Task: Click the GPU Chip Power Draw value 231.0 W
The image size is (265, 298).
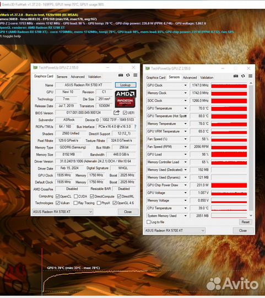Action: (x=199, y=185)
